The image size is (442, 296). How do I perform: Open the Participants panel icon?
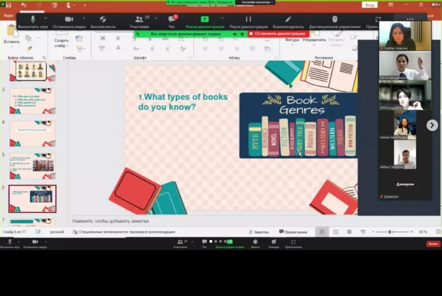[x=139, y=19]
